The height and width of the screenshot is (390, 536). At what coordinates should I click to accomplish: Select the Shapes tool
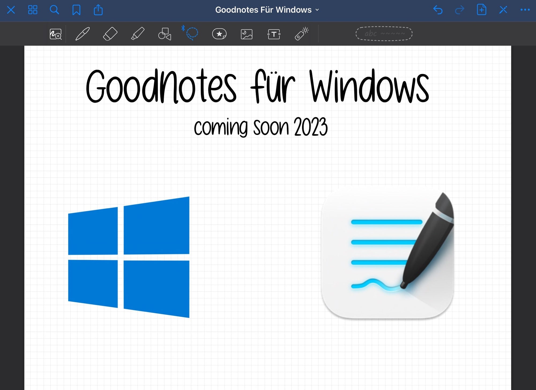tap(164, 34)
